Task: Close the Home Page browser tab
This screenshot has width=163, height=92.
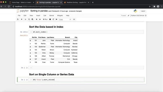Action: (x=33, y=2)
